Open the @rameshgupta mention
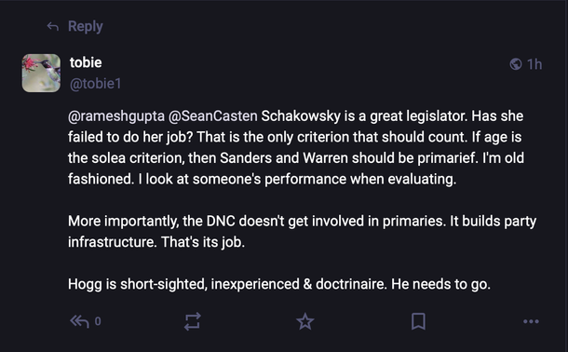This screenshot has height=352, width=568. (116, 116)
